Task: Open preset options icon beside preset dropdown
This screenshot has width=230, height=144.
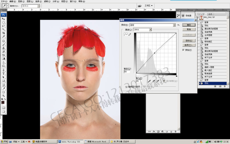Action: click(x=178, y=25)
